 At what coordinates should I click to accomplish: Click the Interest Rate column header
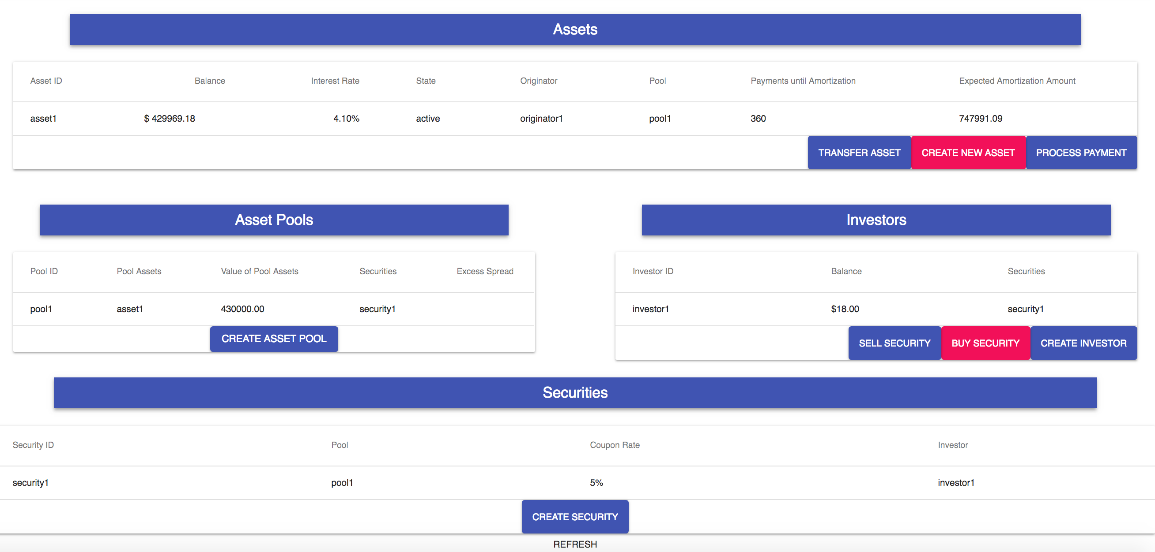[x=335, y=81]
